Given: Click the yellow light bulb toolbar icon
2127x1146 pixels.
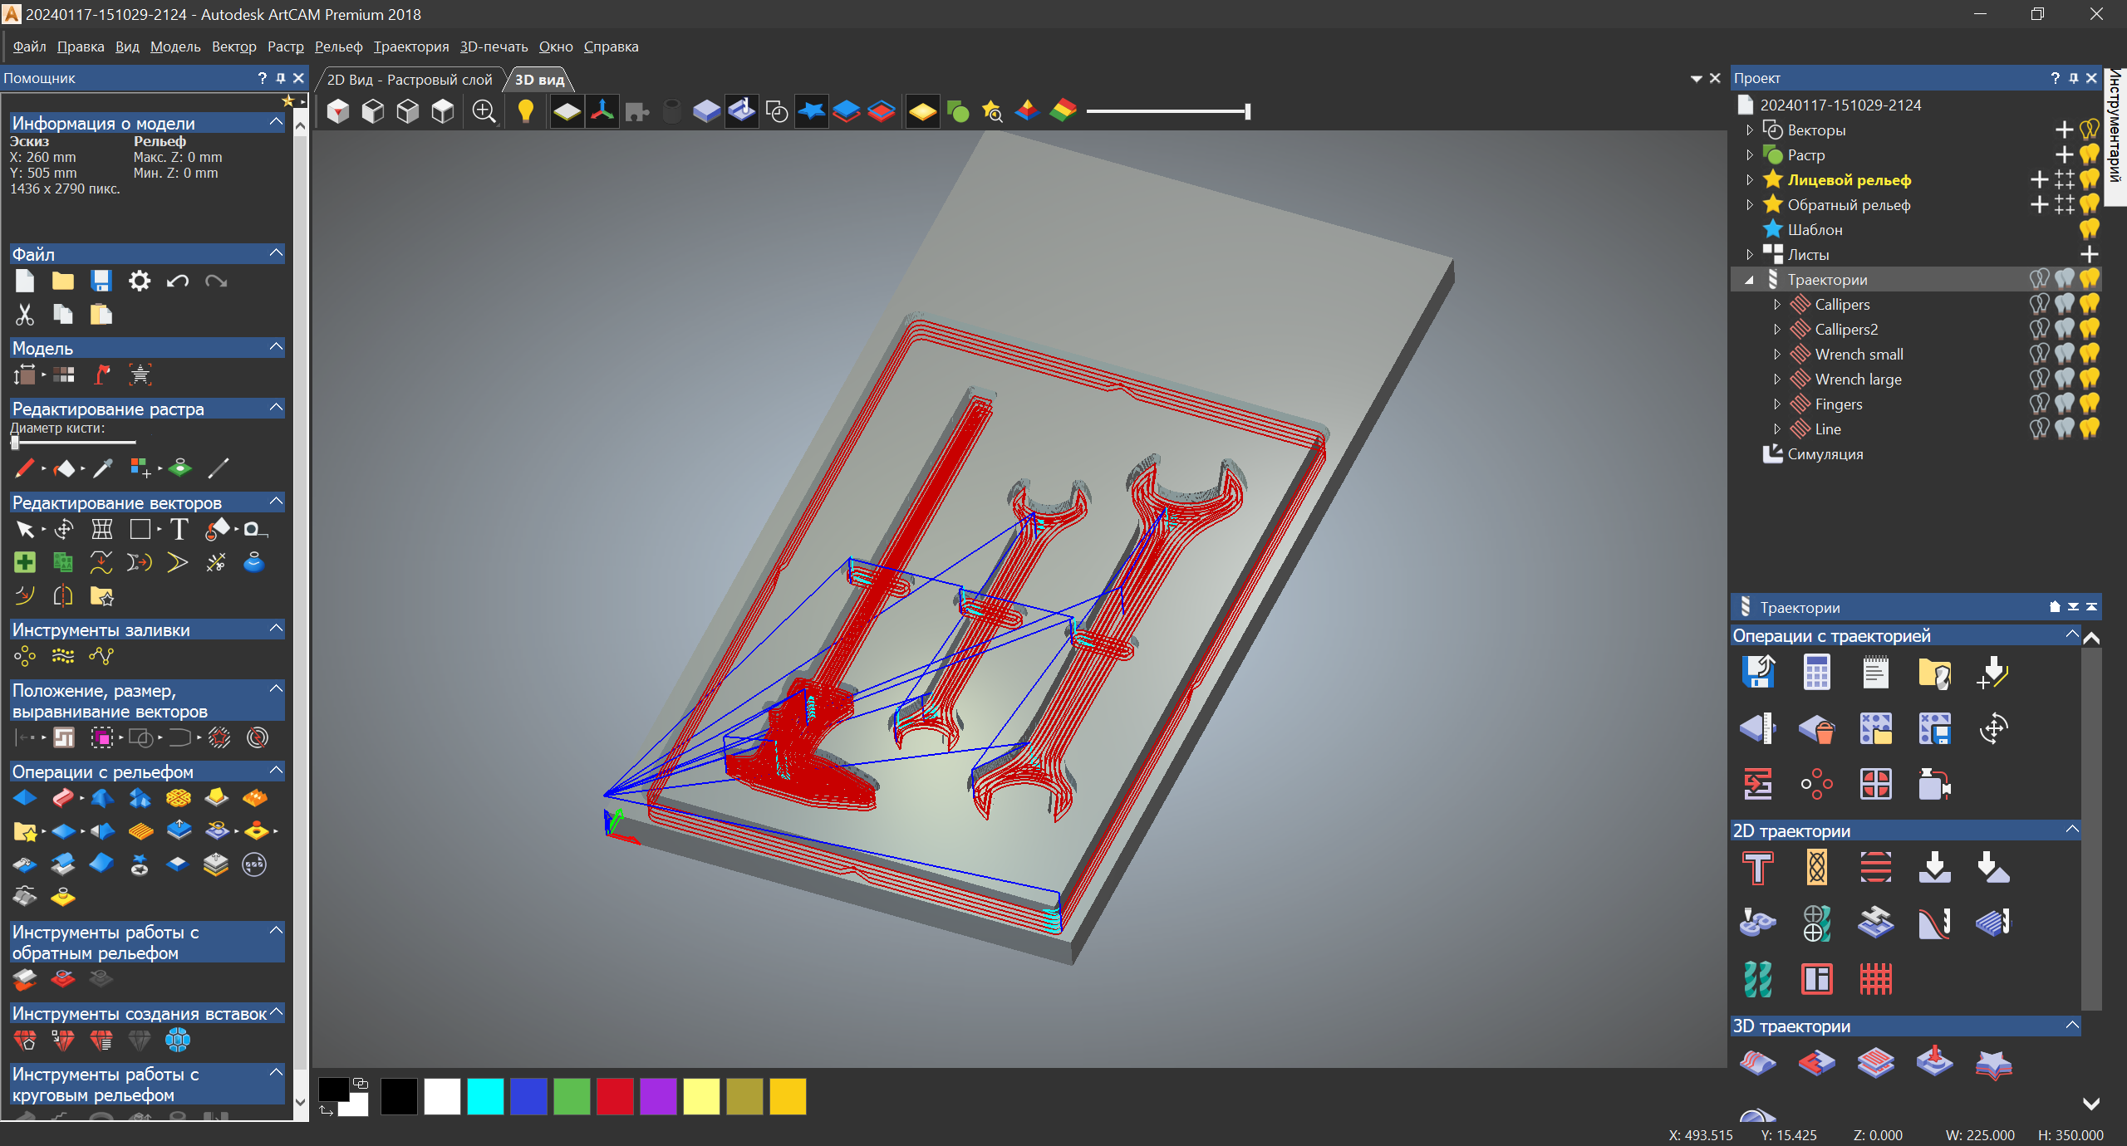Looking at the screenshot, I should (525, 111).
